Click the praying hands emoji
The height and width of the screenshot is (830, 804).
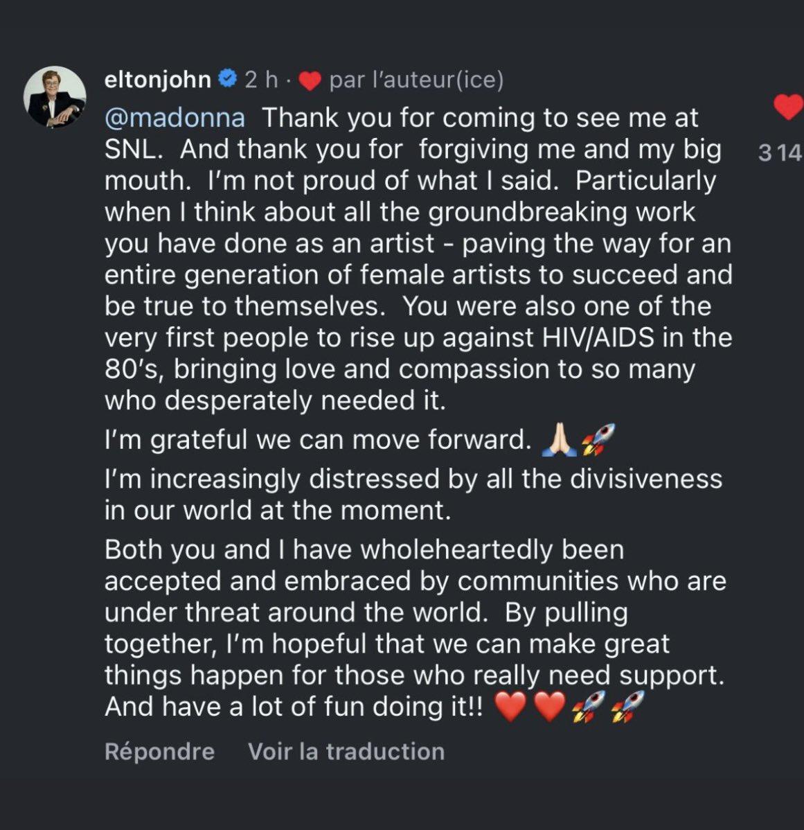point(561,439)
